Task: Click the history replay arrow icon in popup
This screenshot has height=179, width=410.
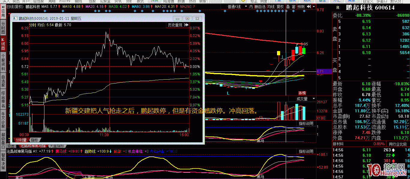Action: 186,25
